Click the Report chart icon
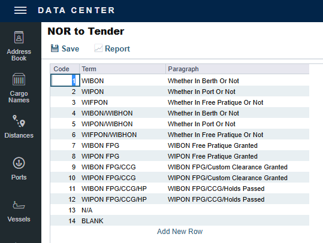 click(98, 48)
